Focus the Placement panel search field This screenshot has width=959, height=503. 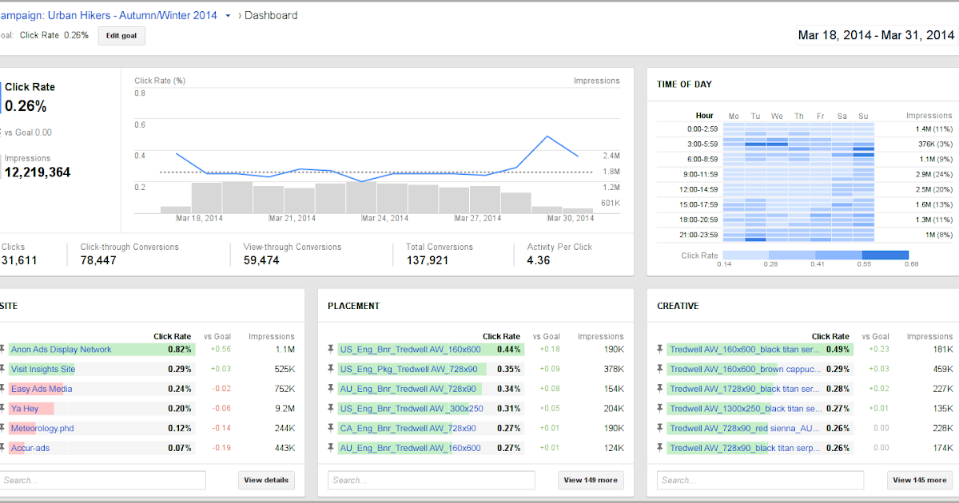pos(432,480)
